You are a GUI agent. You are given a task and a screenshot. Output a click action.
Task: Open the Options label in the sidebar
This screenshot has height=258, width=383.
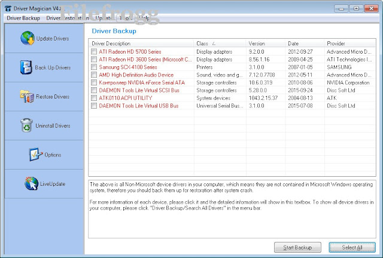(53, 155)
